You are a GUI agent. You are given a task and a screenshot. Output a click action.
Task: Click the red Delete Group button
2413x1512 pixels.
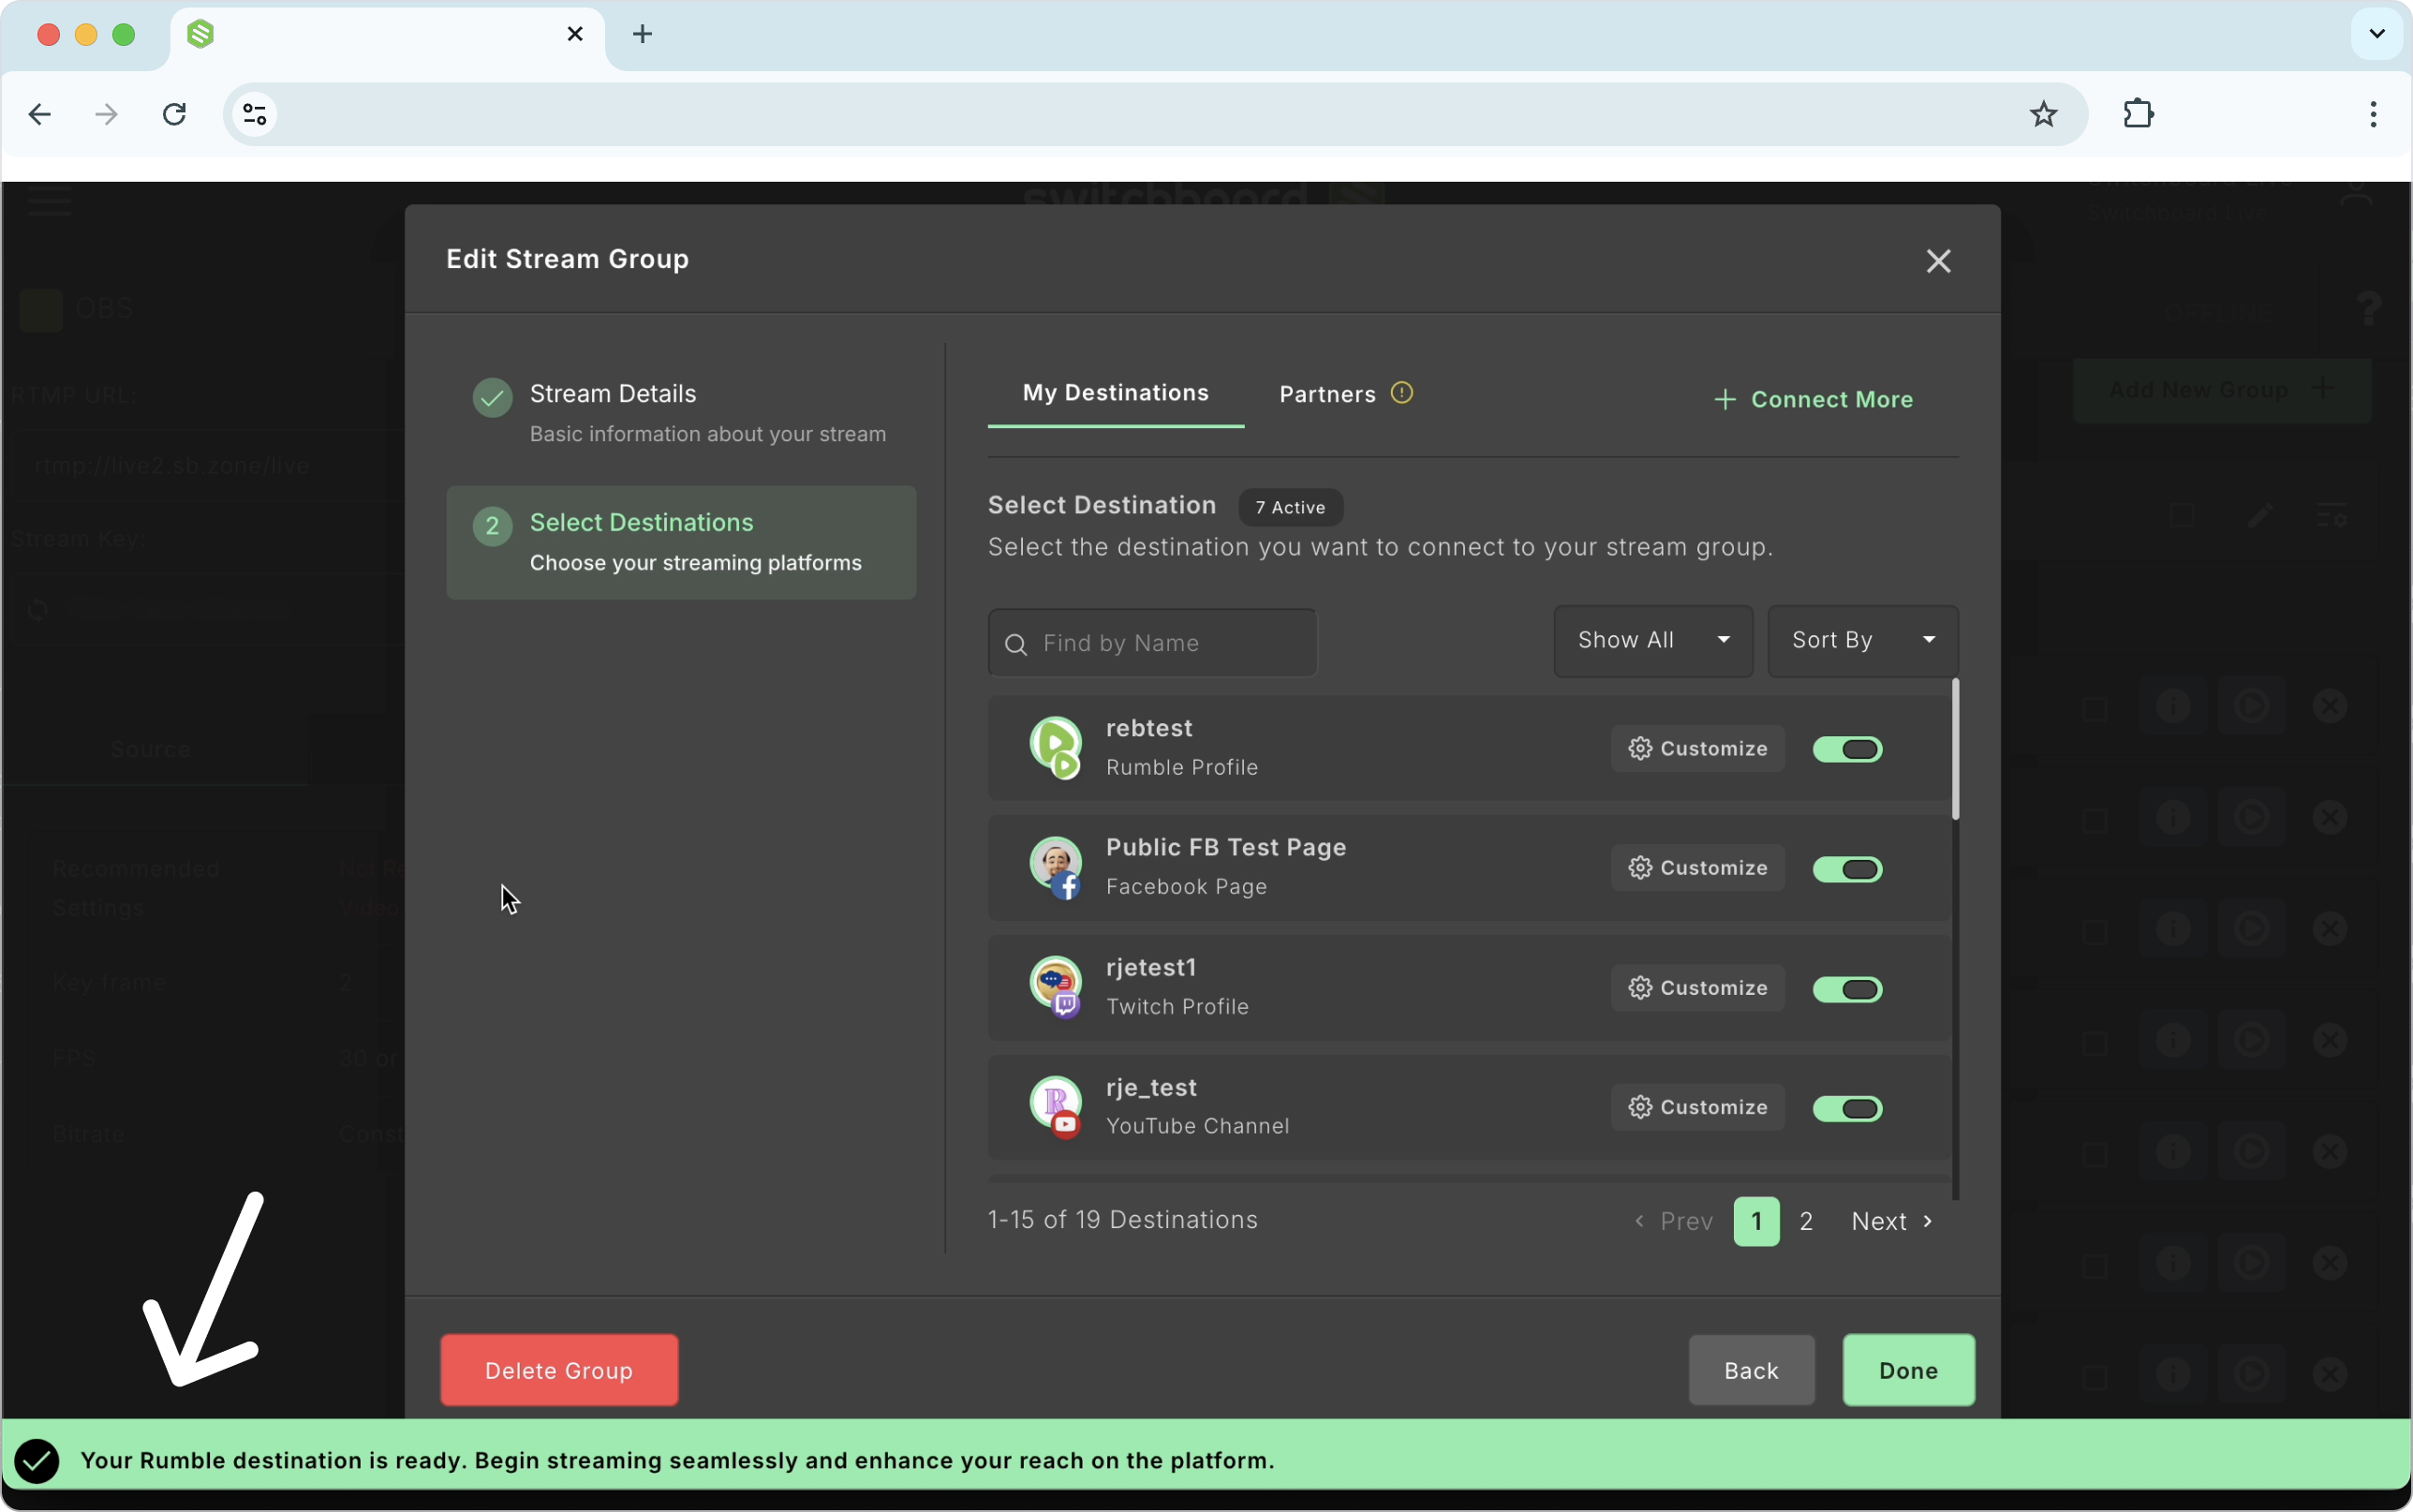559,1370
